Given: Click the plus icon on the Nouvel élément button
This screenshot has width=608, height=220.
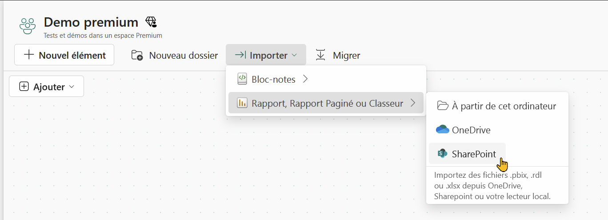Looking at the screenshot, I should point(29,55).
